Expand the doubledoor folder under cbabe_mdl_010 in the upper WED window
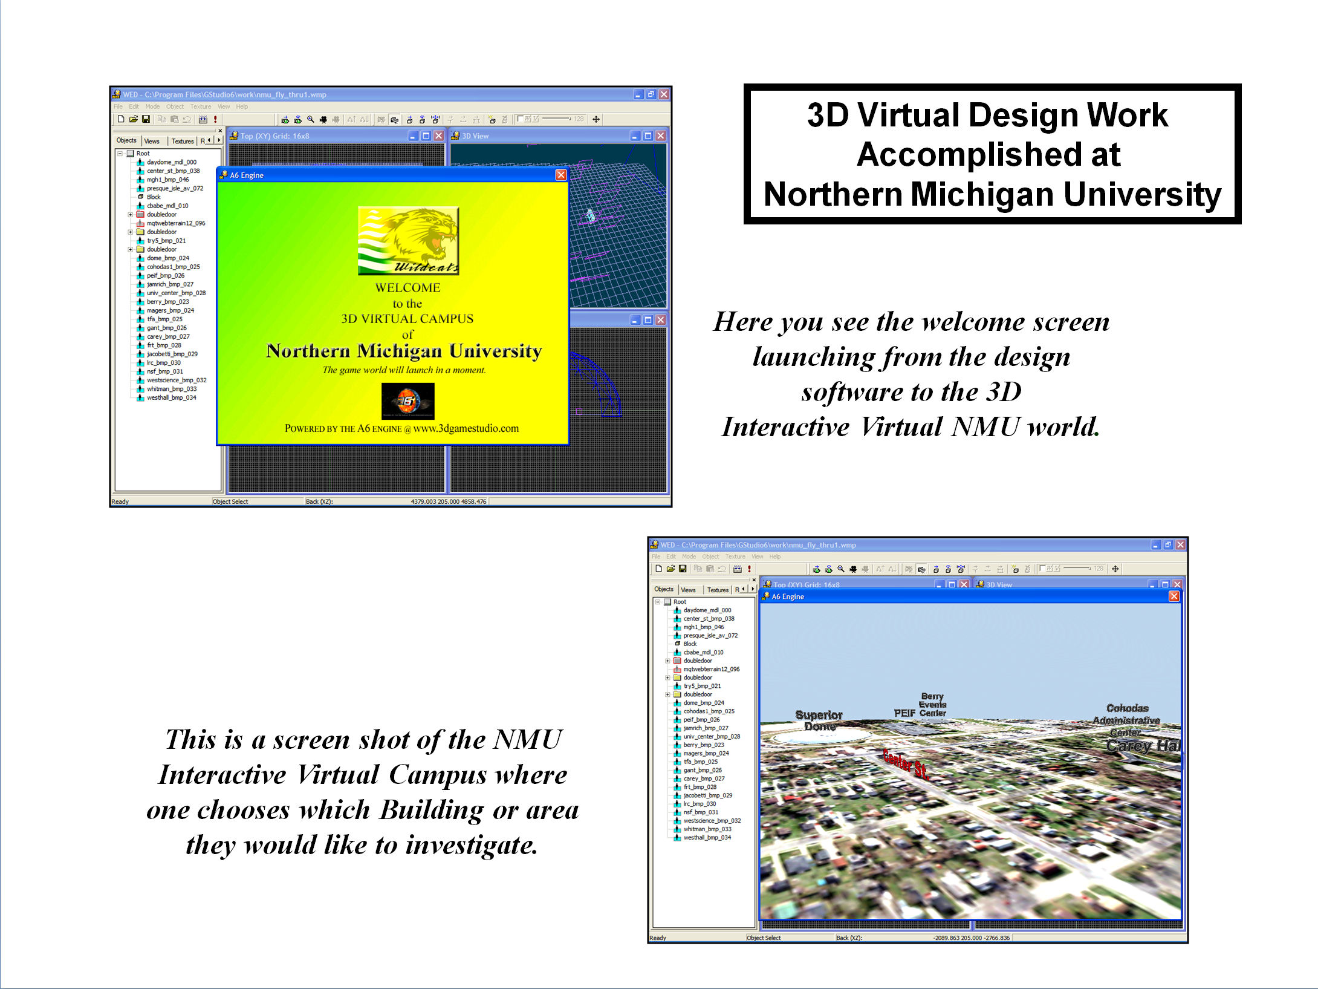1318x989 pixels. (130, 215)
